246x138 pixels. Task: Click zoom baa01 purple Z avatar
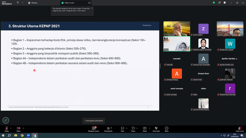[x=203, y=29]
